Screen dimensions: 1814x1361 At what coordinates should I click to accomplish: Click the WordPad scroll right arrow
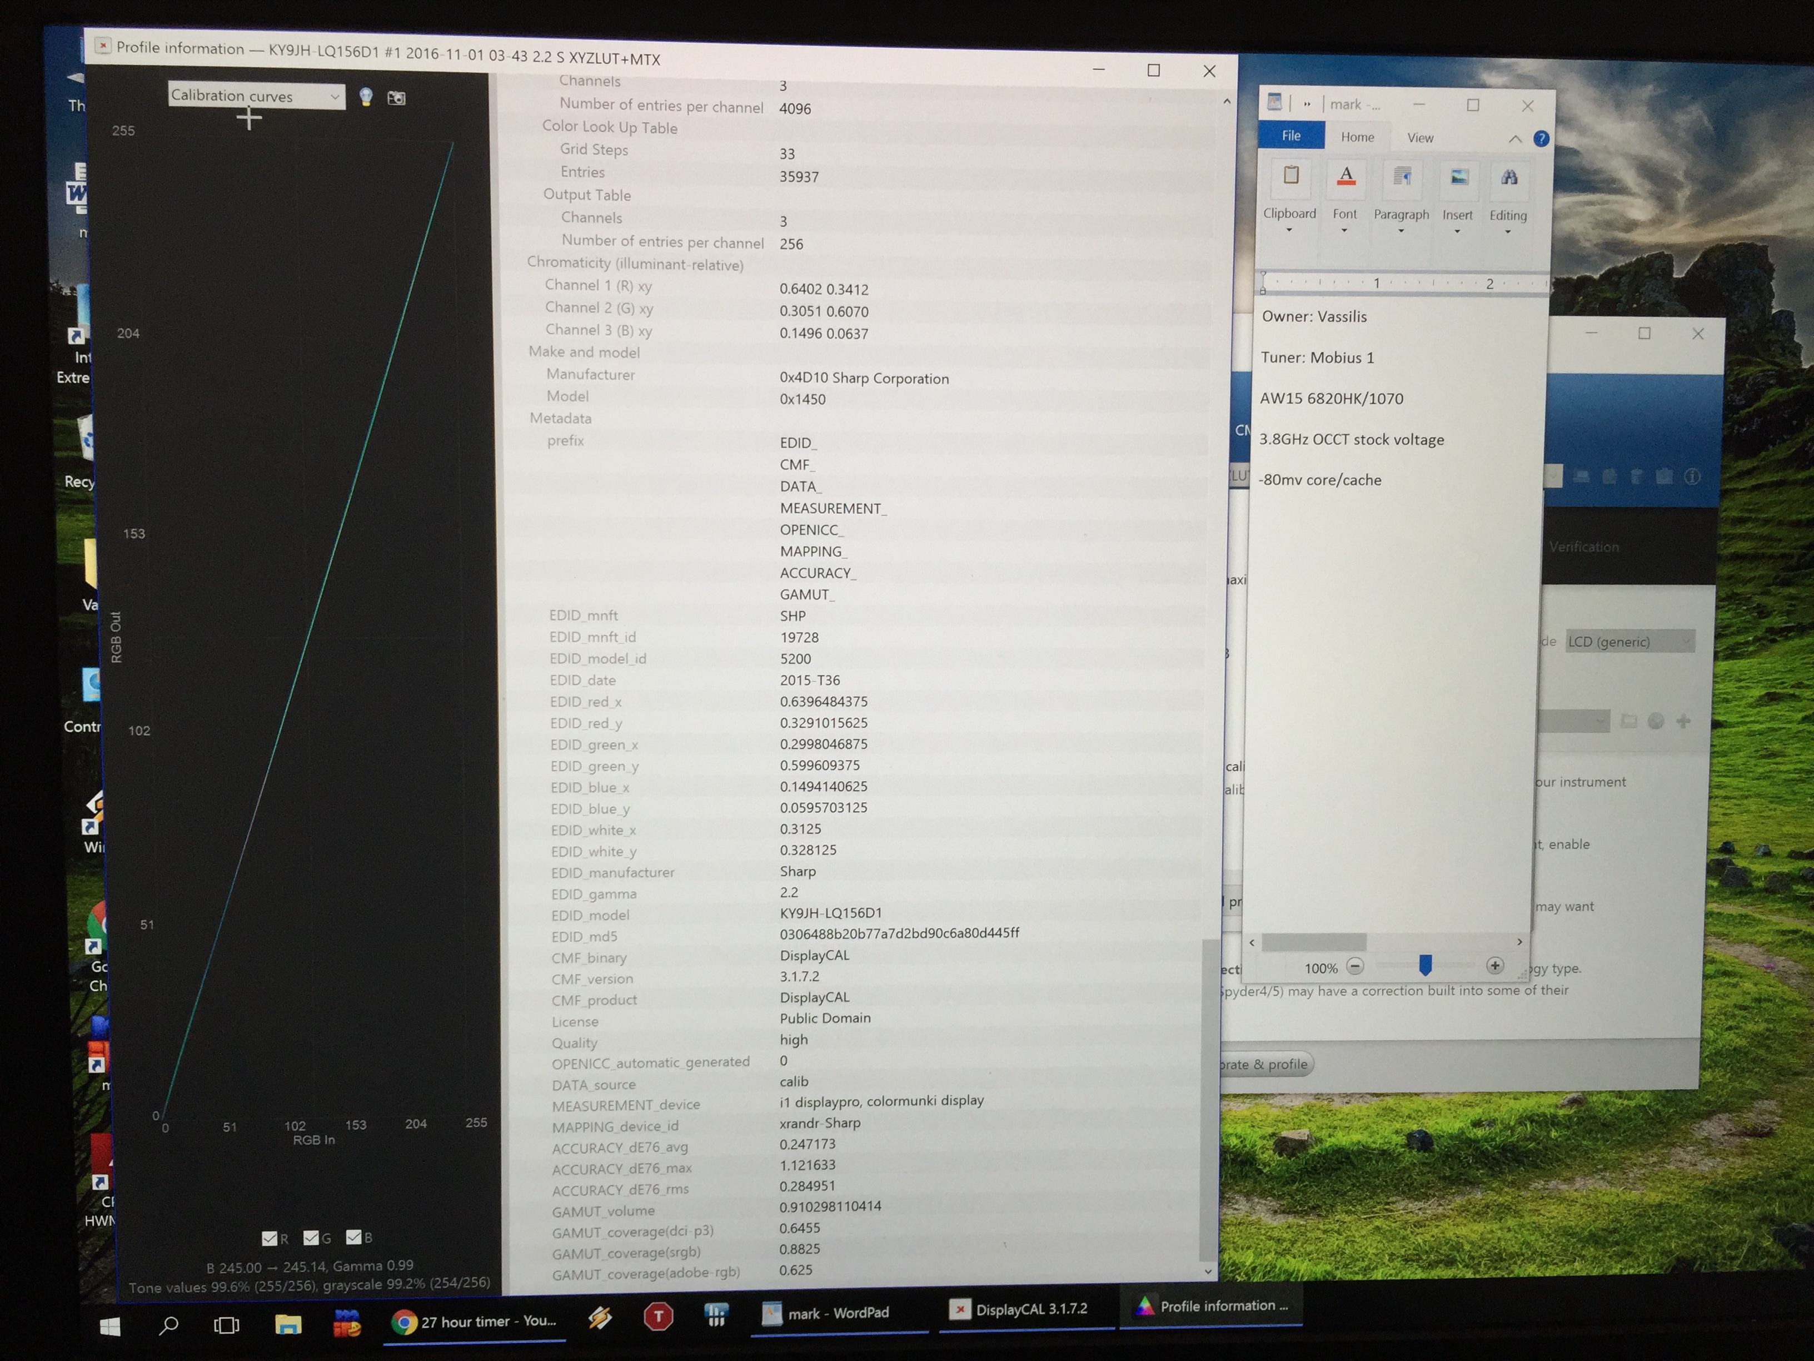click(1519, 942)
